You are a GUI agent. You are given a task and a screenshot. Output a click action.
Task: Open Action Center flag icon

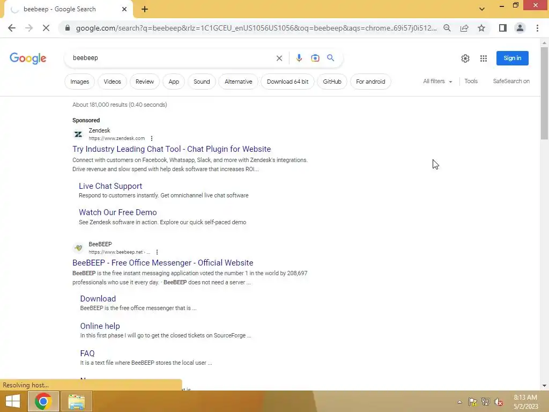(x=472, y=402)
